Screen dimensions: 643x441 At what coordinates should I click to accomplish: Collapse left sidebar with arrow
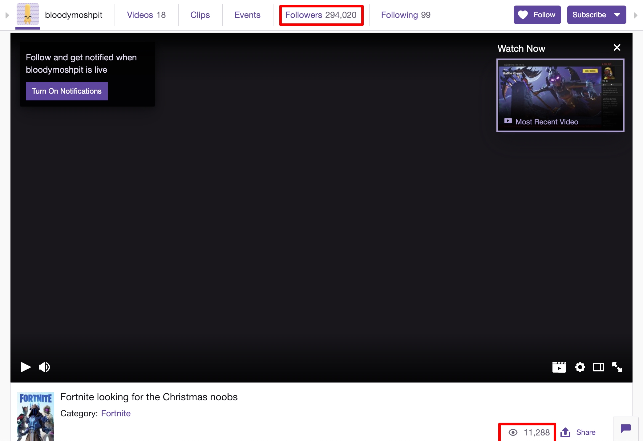[x=7, y=15]
